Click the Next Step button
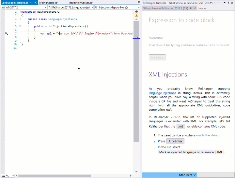 click(x=157, y=58)
